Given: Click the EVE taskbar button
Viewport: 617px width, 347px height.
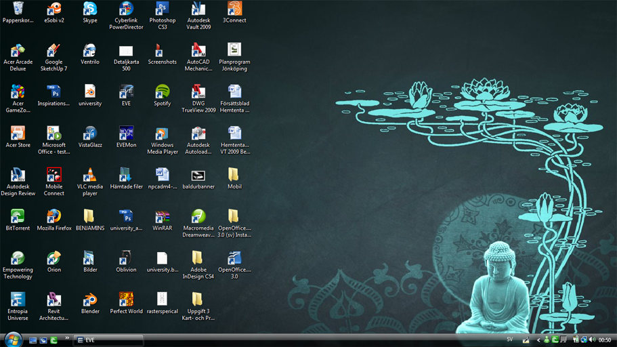Looking at the screenshot, I should click(108, 340).
